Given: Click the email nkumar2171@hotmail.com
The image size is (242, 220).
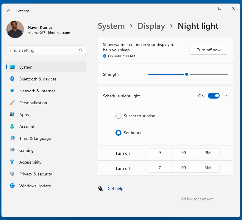Looking at the screenshot, I should point(49,33).
